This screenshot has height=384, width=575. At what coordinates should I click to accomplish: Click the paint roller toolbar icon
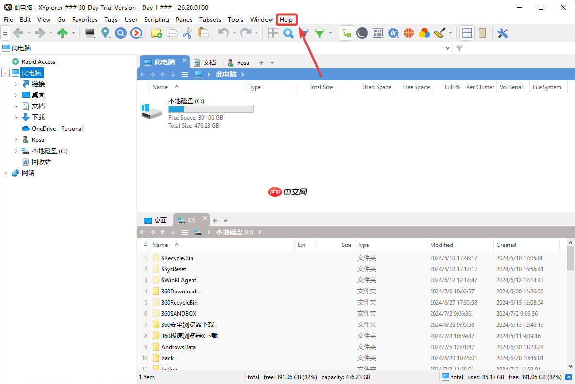439,33
